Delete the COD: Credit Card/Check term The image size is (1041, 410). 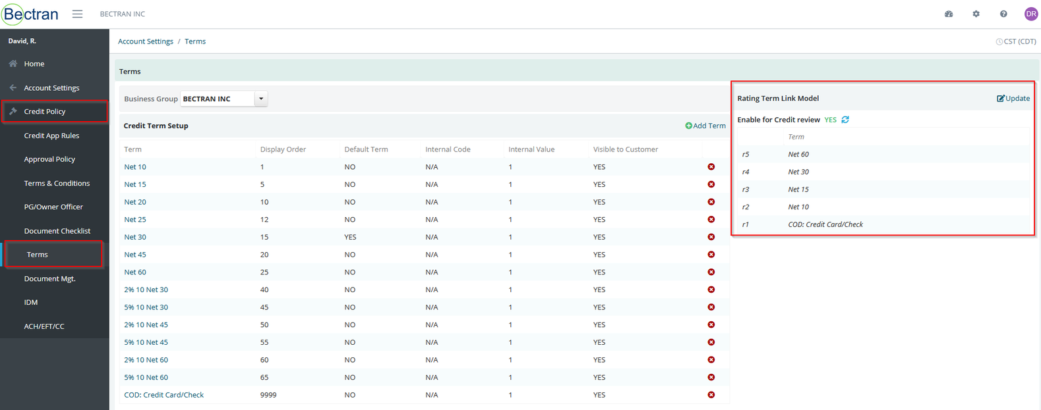711,395
